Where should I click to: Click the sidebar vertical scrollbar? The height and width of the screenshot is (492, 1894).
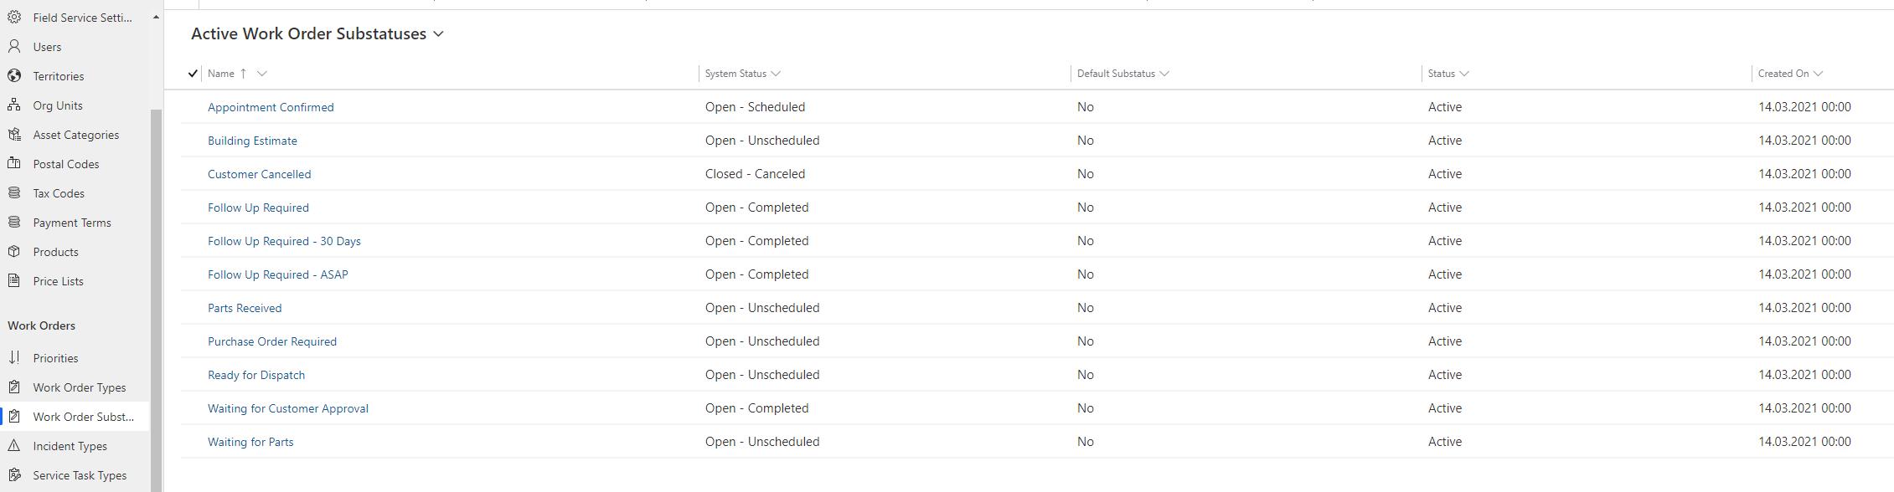point(156,299)
